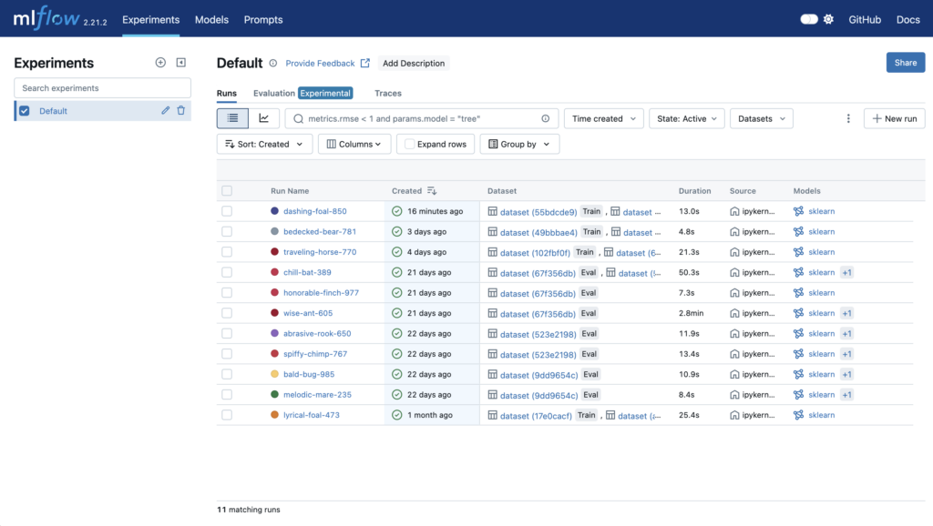This screenshot has width=933, height=526.
Task: Open the Models page in navbar
Action: click(211, 20)
